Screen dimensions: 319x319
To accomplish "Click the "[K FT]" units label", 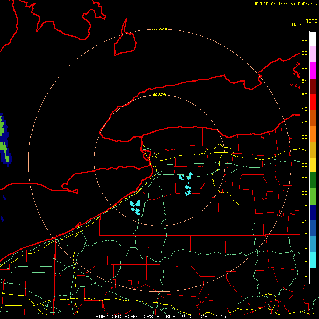I will [x=300, y=24].
